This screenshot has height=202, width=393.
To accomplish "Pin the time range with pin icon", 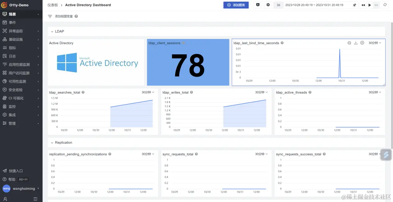I will (355, 5).
